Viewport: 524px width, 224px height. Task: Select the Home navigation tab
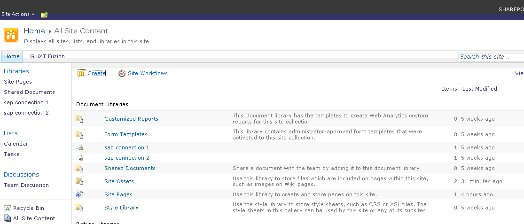[x=12, y=56]
